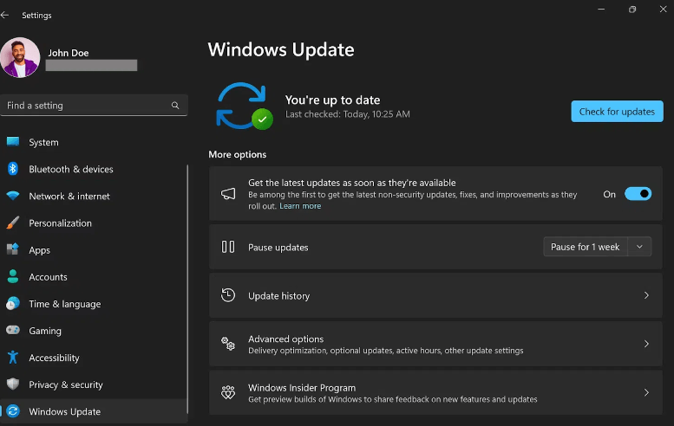Click the back arrow in title bar
Image resolution: width=674 pixels, height=426 pixels.
pos(5,15)
